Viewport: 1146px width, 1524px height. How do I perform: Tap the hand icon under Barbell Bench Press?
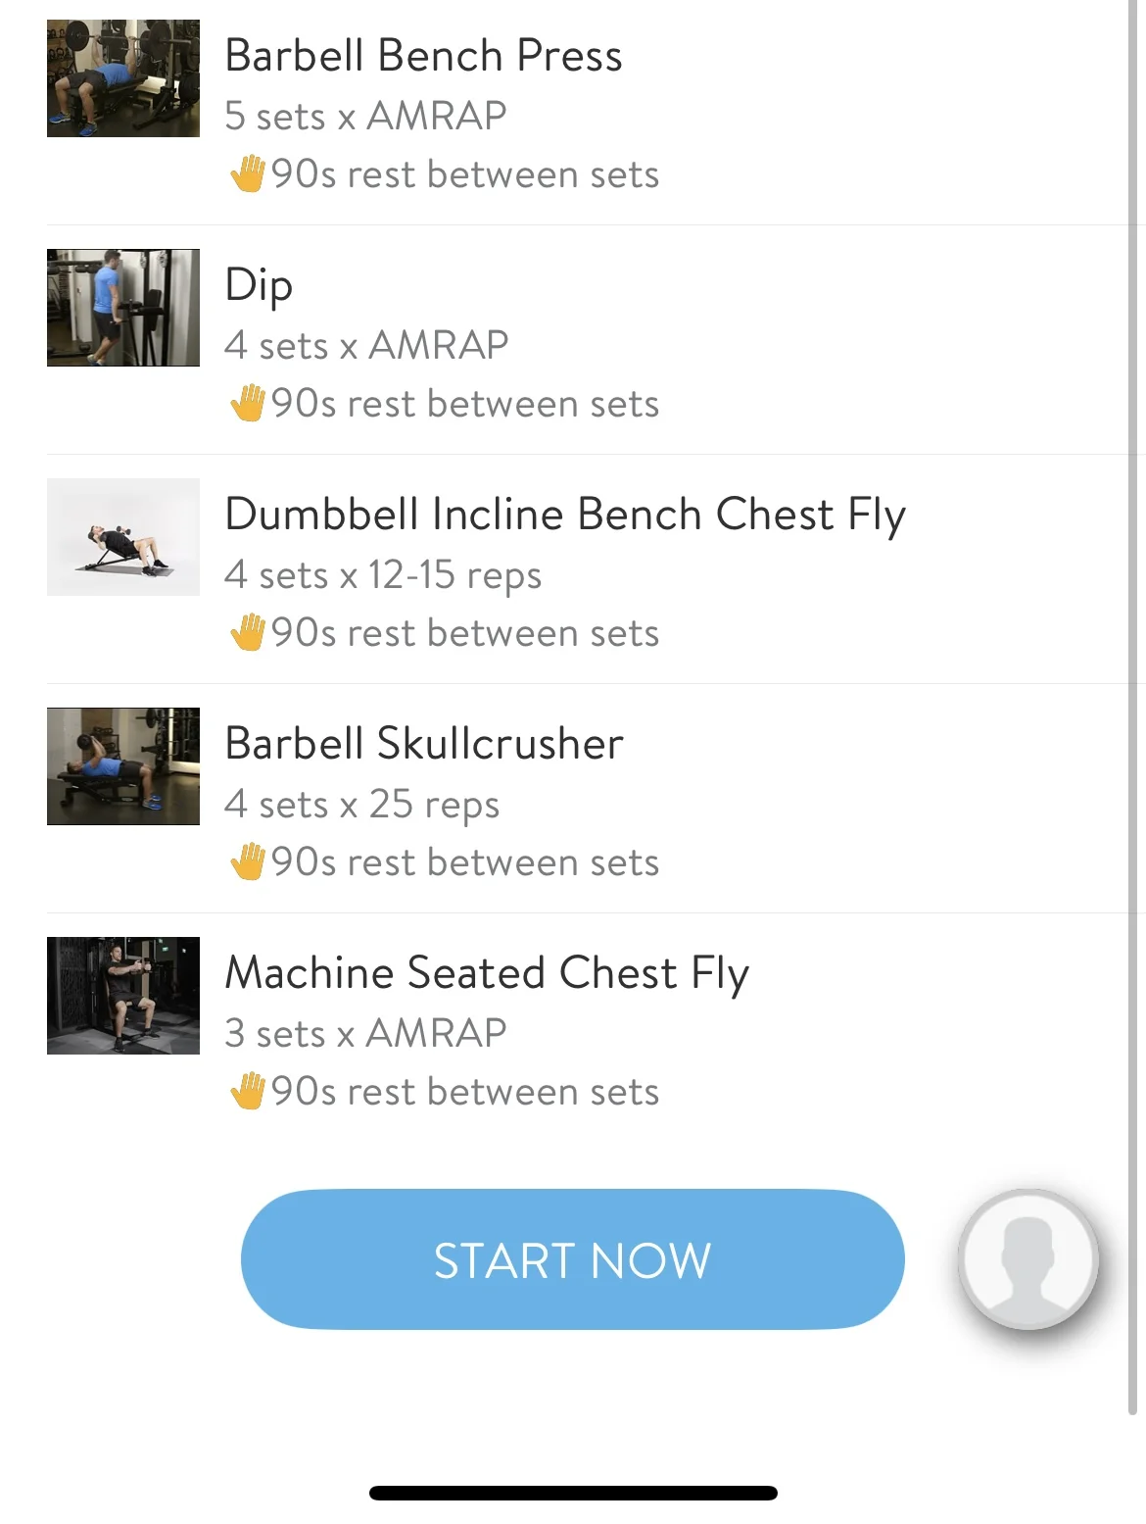coord(247,174)
